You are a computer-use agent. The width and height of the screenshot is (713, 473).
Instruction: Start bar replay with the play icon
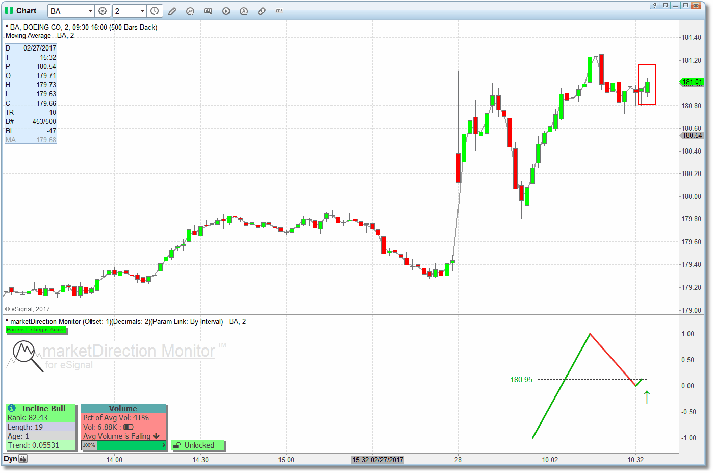pyautogui.click(x=226, y=11)
